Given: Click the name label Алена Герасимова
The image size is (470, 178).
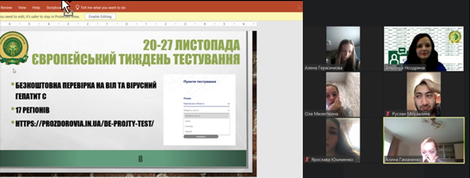Looking at the screenshot, I should pyautogui.click(x=324, y=68).
